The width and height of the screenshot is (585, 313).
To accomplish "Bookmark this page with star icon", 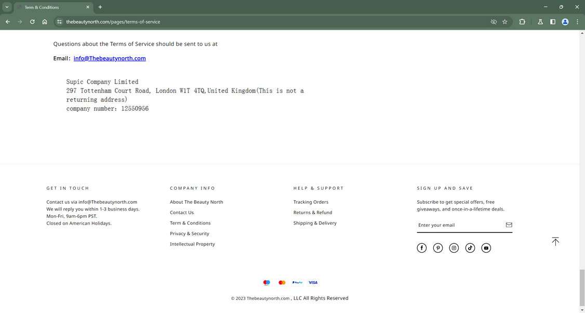I will 505,22.
